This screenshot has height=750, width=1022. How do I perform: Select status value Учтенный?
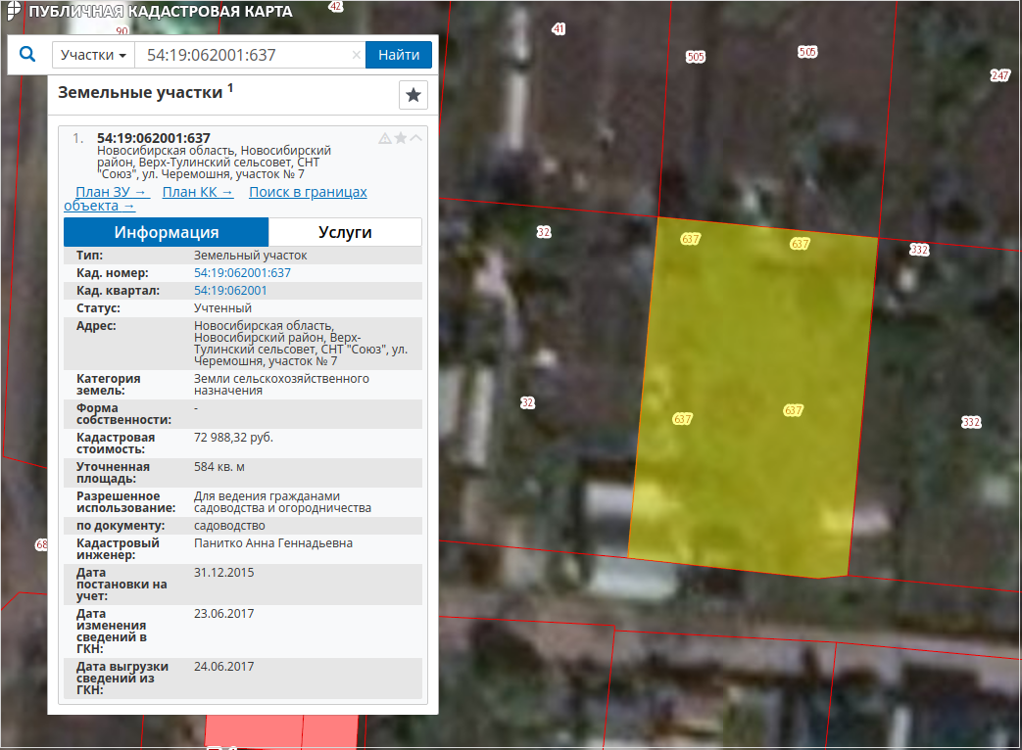[x=222, y=308]
